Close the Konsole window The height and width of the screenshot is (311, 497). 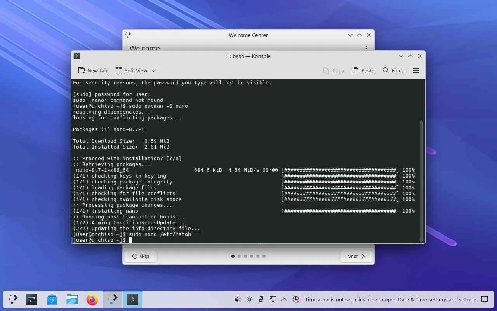(420, 56)
